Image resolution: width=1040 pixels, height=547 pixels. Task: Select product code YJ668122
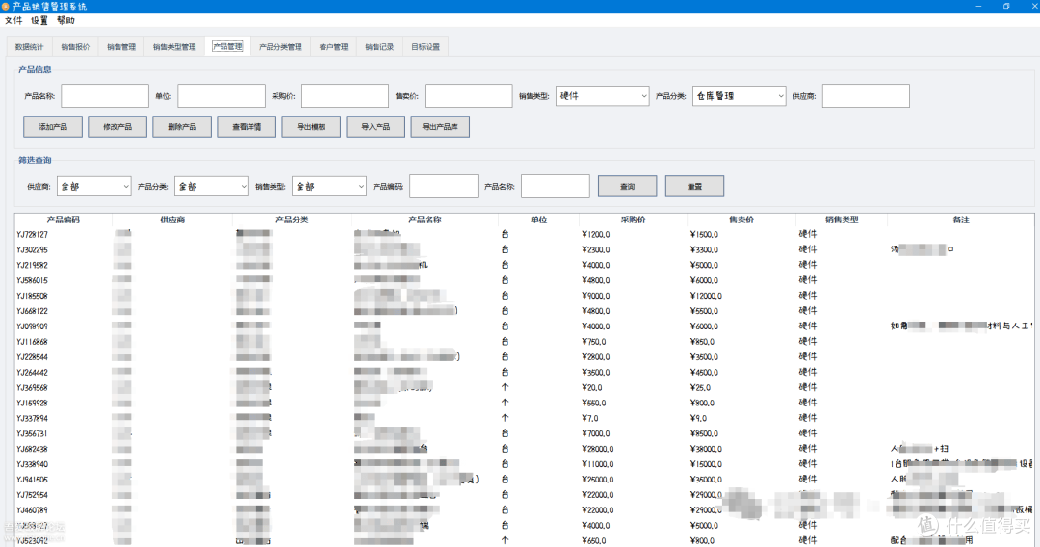tap(32, 311)
